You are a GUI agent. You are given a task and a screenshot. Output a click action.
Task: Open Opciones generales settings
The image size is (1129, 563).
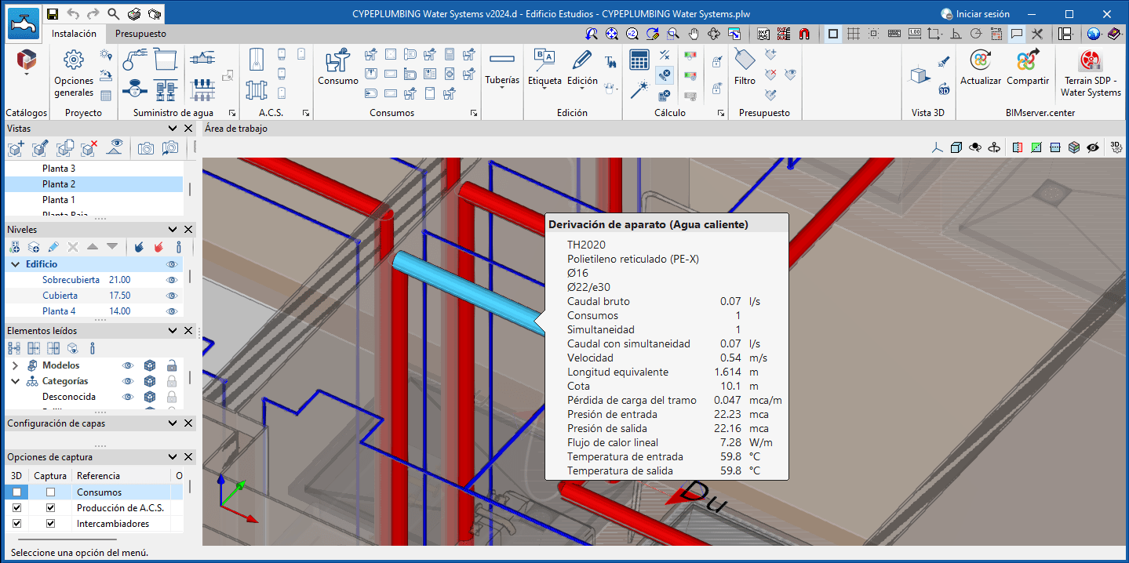(74, 72)
